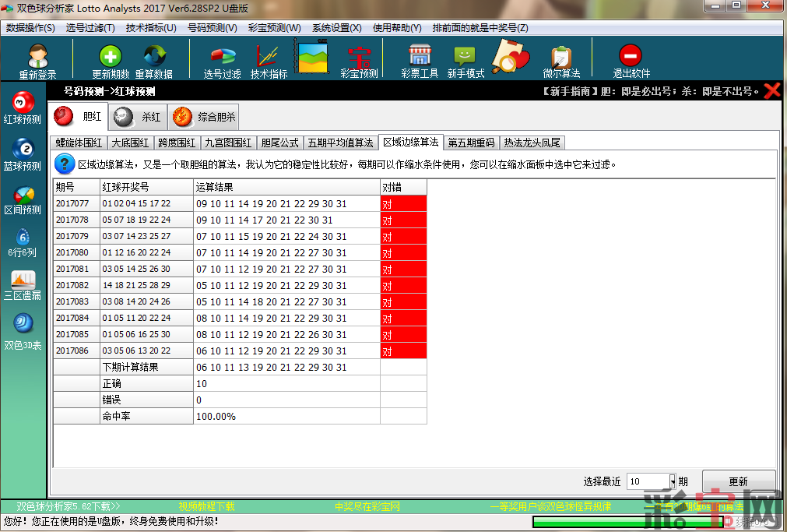Click the 更新 button
The image size is (787, 532).
[738, 481]
